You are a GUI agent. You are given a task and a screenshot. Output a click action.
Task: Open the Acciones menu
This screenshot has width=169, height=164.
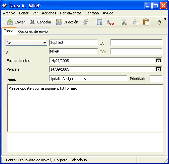click(49, 13)
